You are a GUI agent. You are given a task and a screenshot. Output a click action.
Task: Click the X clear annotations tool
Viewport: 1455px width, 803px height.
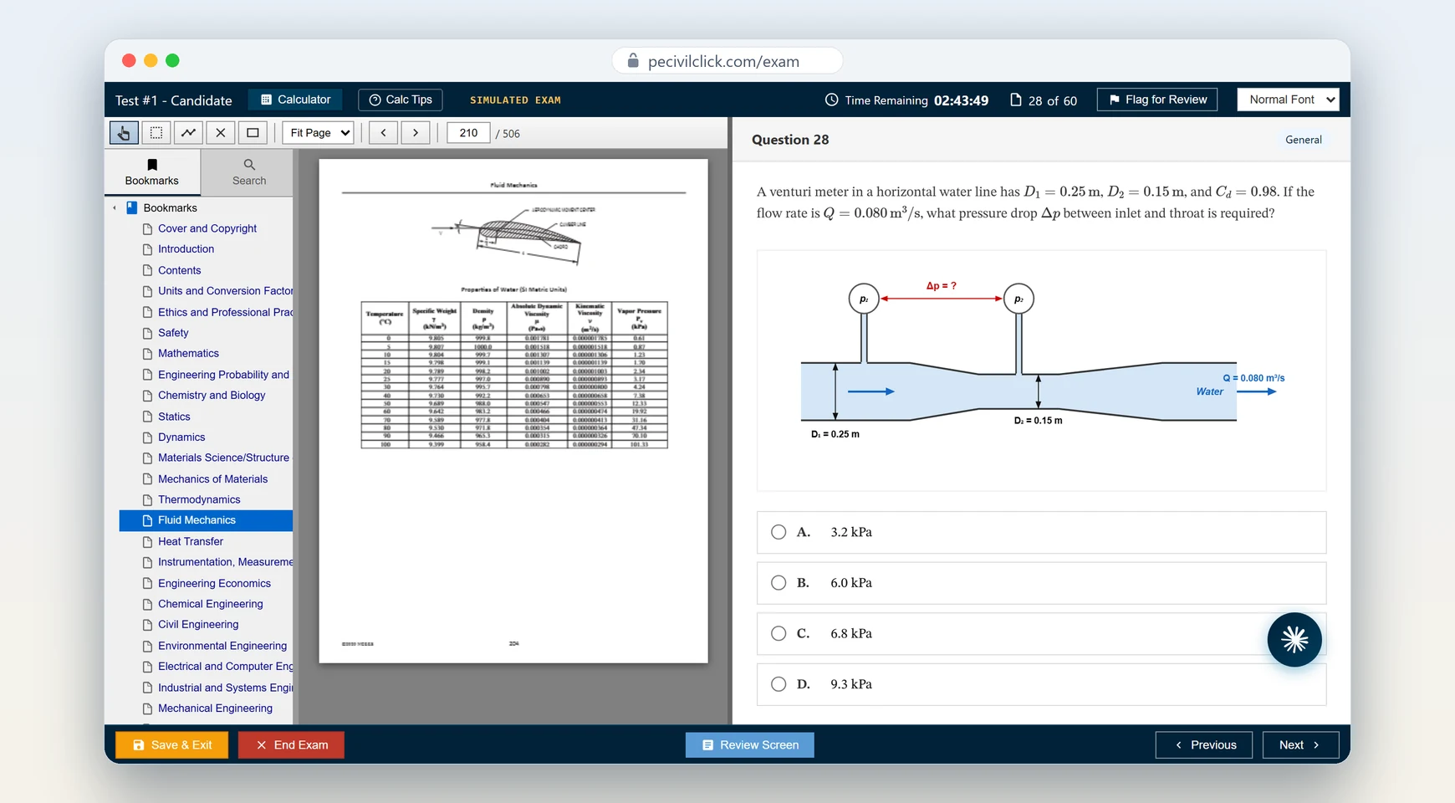tap(221, 133)
